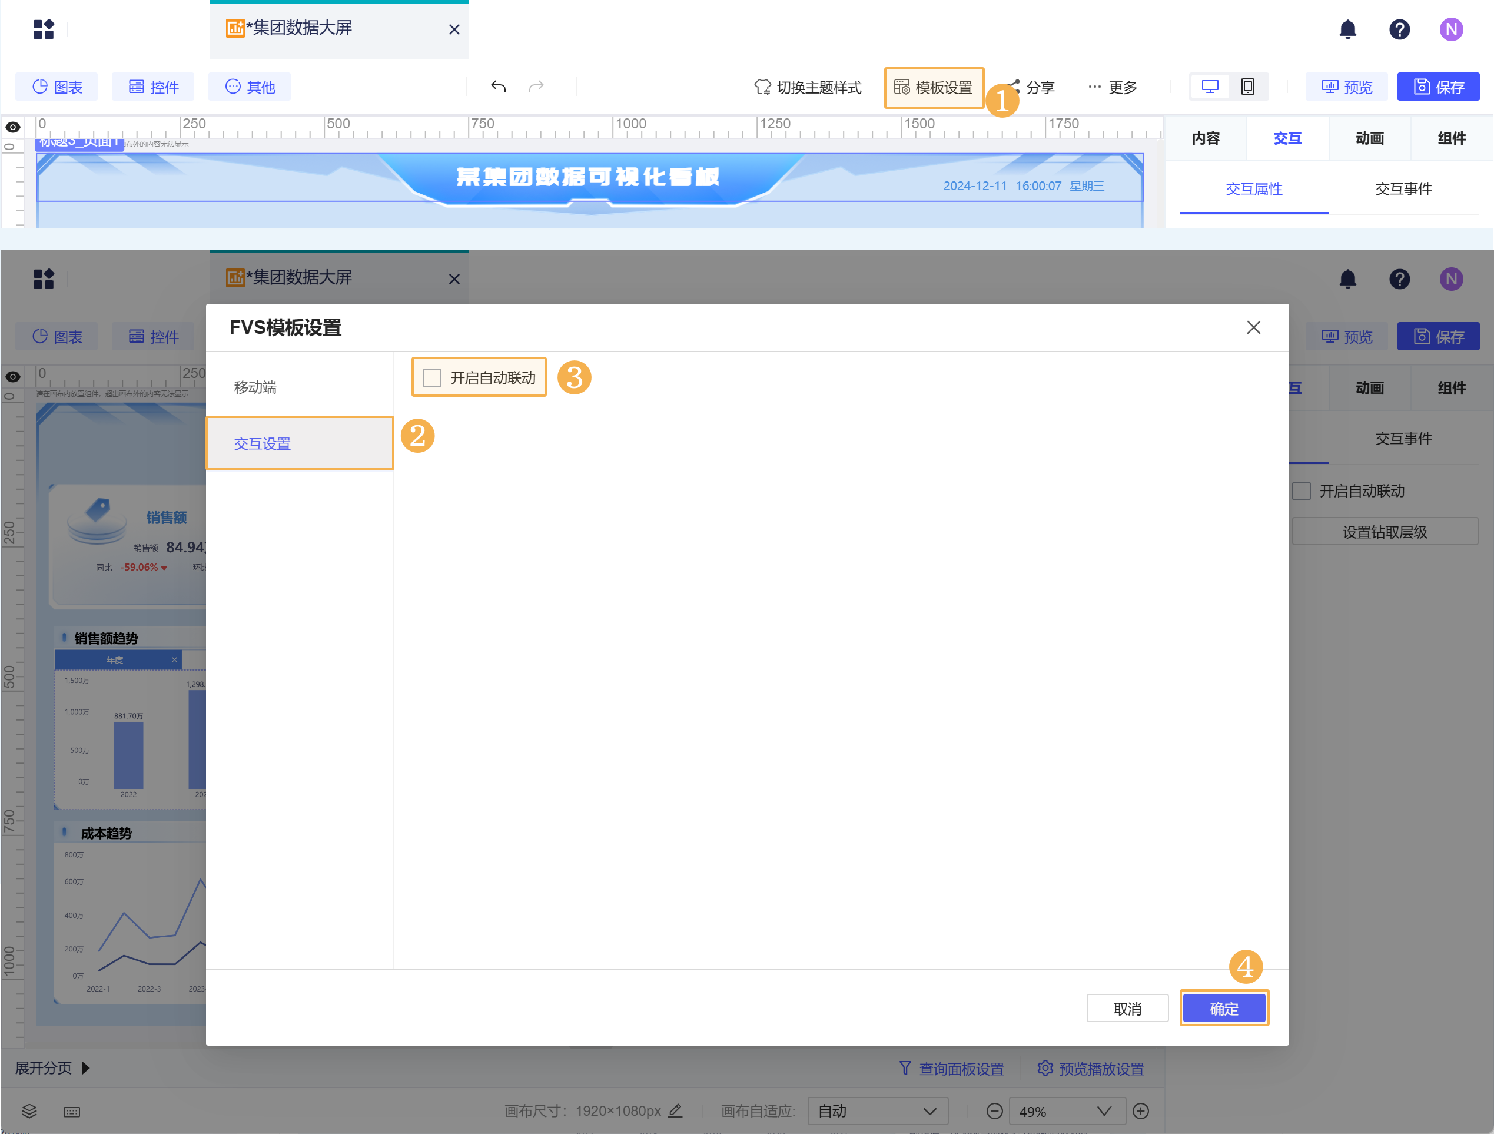The height and width of the screenshot is (1134, 1494).
Task: Close the 集团数据大屏 tab in the undimmed header
Action: point(454,29)
